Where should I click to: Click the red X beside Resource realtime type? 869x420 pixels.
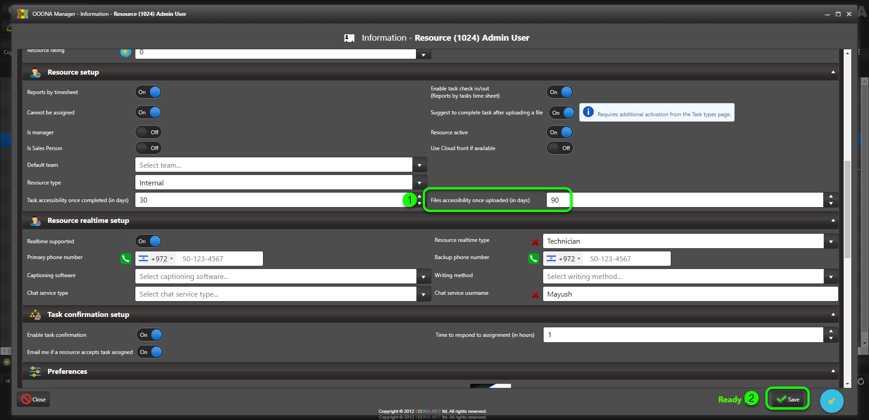[535, 242]
